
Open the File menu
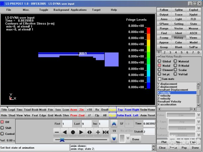coord(9,10)
